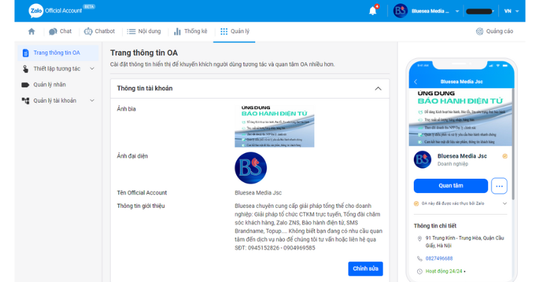Click the Nội dung list icon
This screenshot has height=282, width=540.
[x=131, y=31]
